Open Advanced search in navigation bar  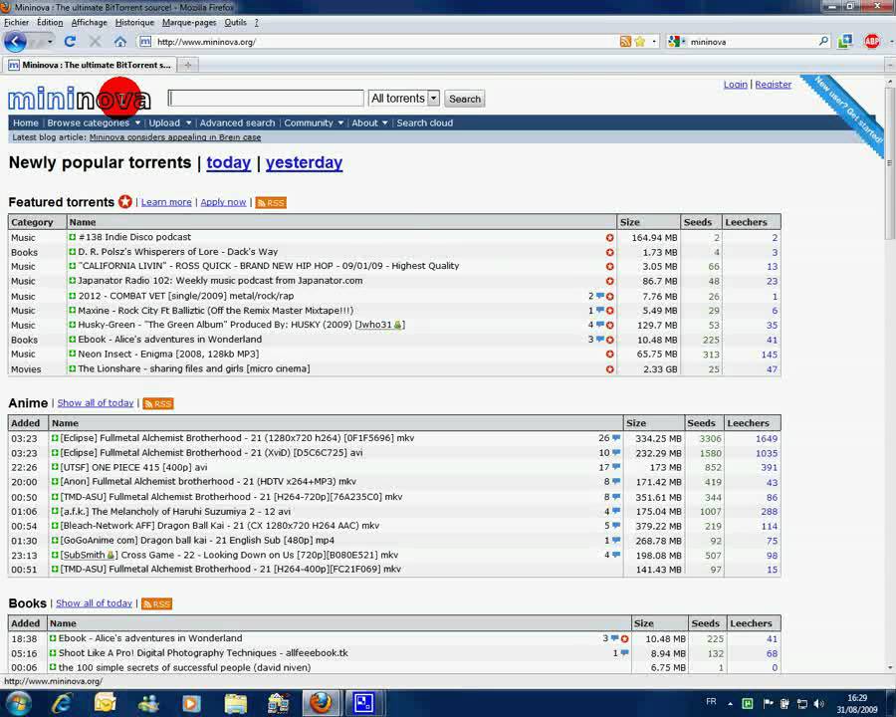[237, 122]
